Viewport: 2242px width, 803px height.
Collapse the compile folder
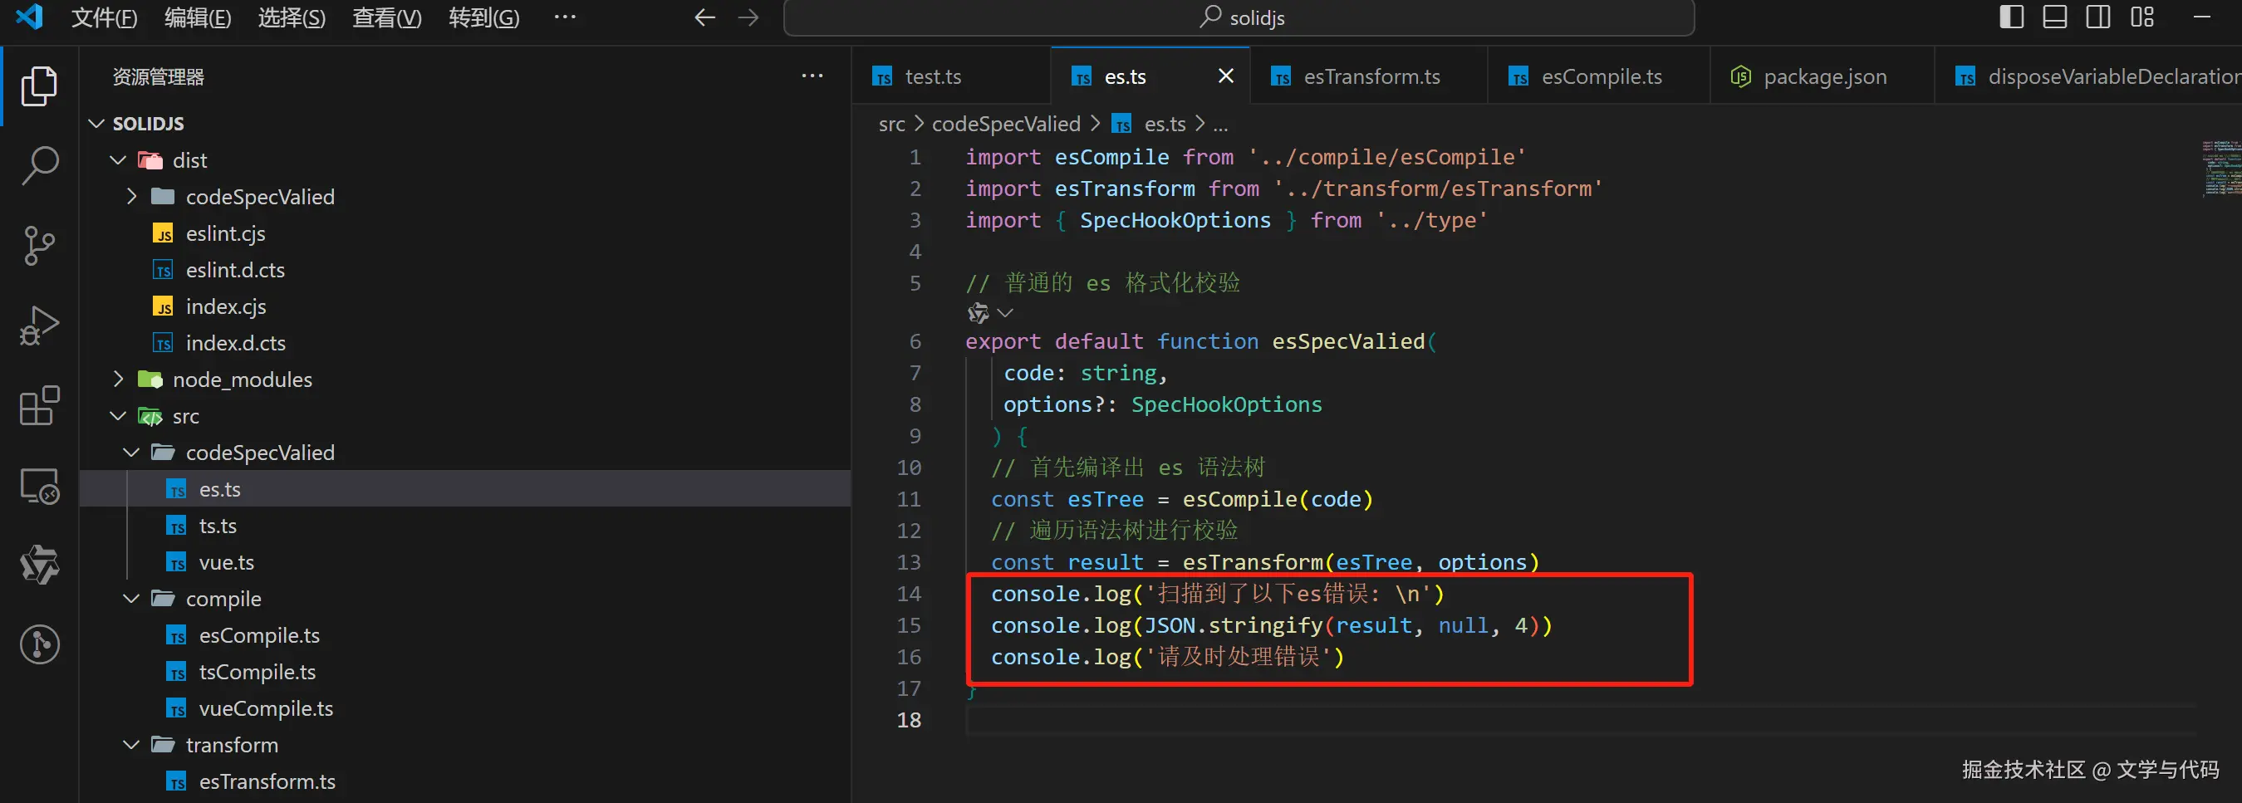point(131,600)
